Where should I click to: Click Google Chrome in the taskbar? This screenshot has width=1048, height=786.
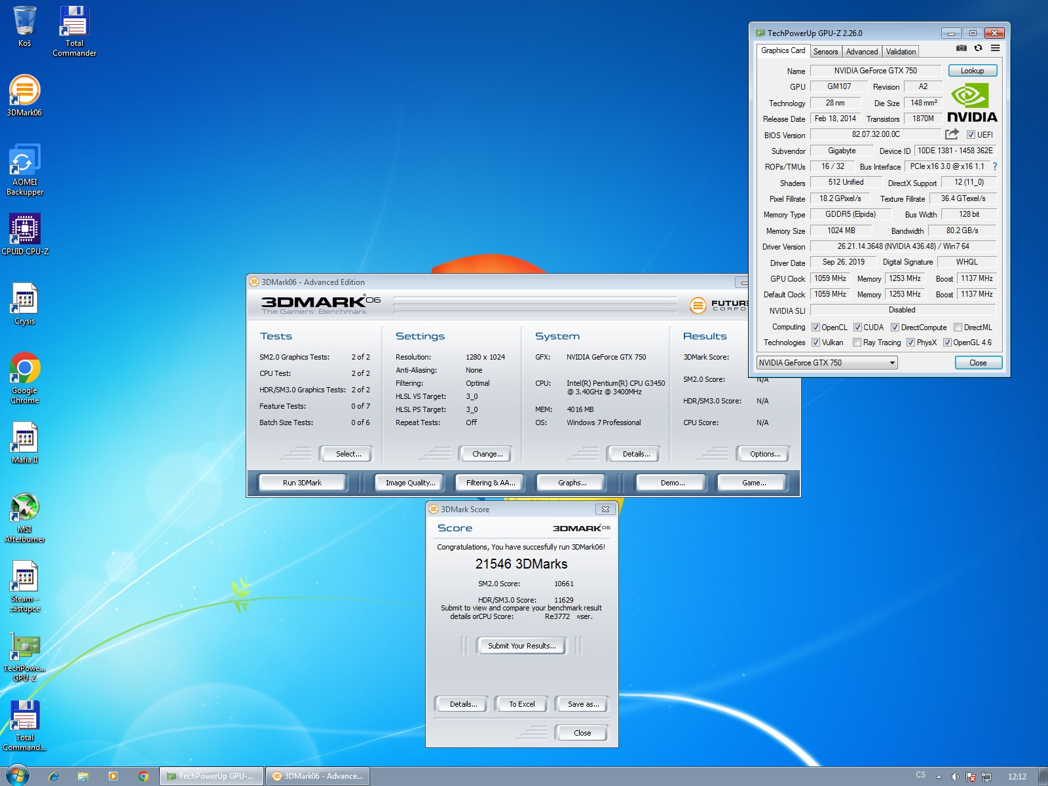click(x=143, y=776)
